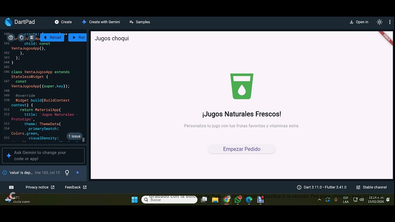395x222 pixels.
Task: Click the info icon beside the issue
Action: pos(5,173)
